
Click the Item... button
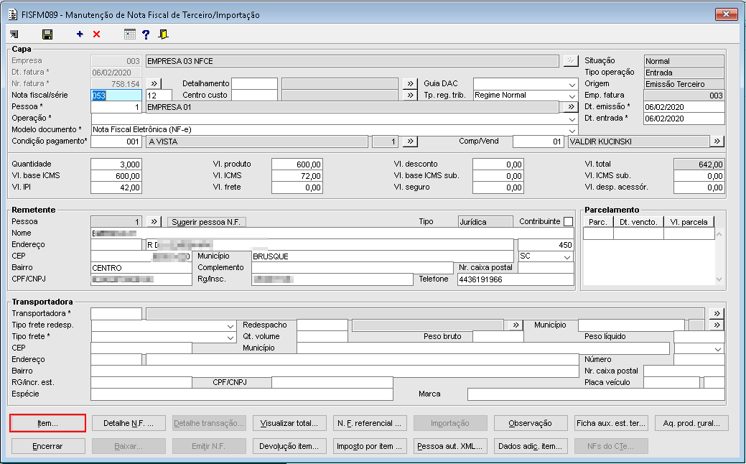[48, 424]
